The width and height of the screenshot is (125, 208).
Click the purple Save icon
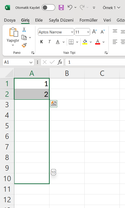coord(61,8)
